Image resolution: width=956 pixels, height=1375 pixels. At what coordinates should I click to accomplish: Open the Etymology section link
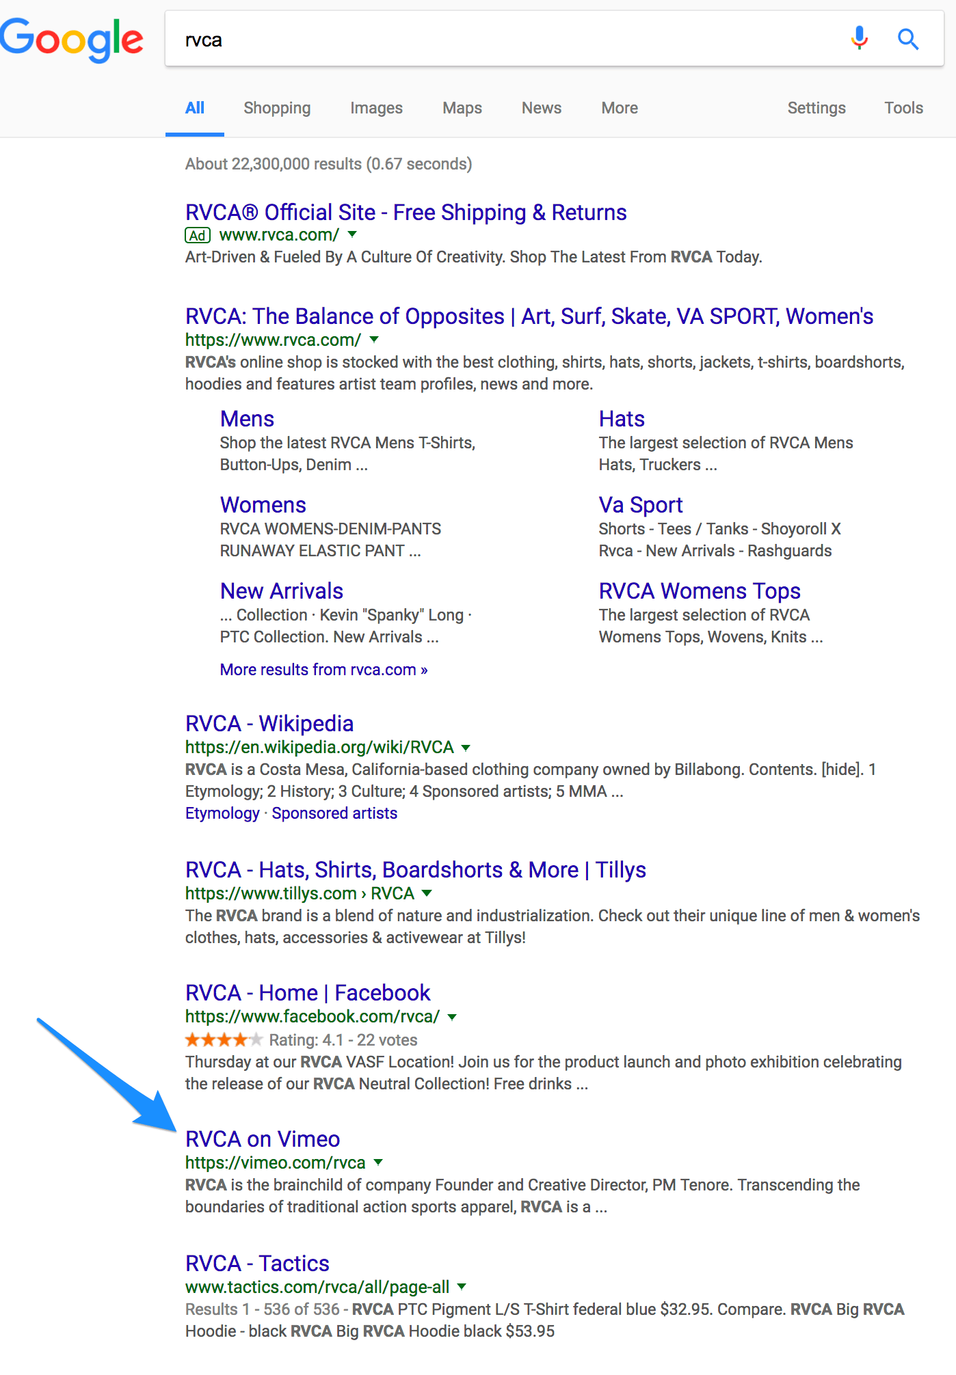coord(222,813)
